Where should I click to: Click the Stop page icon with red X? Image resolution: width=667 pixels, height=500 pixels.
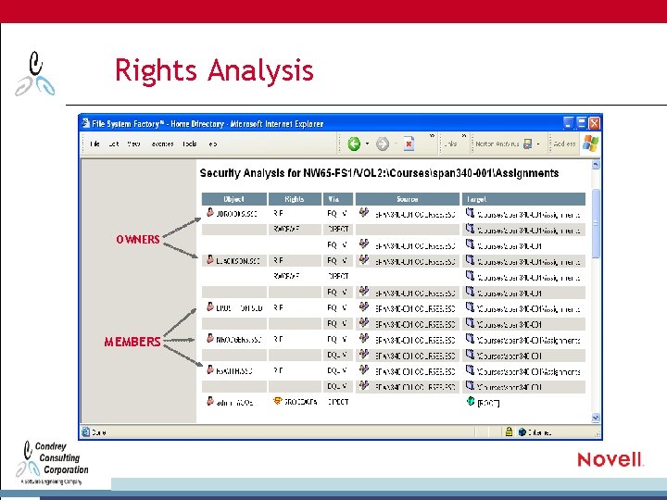tap(409, 144)
